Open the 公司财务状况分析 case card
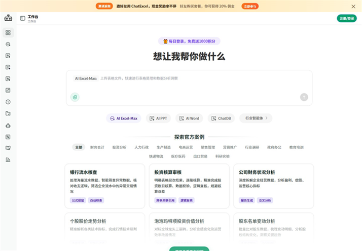This screenshot has width=362, height=251. (x=274, y=186)
